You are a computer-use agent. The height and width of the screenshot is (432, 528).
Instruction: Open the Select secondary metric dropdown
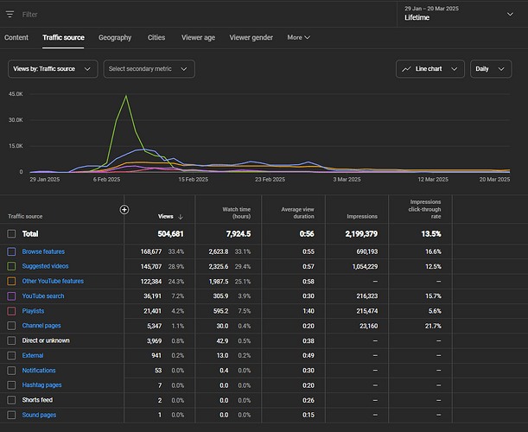coord(149,69)
